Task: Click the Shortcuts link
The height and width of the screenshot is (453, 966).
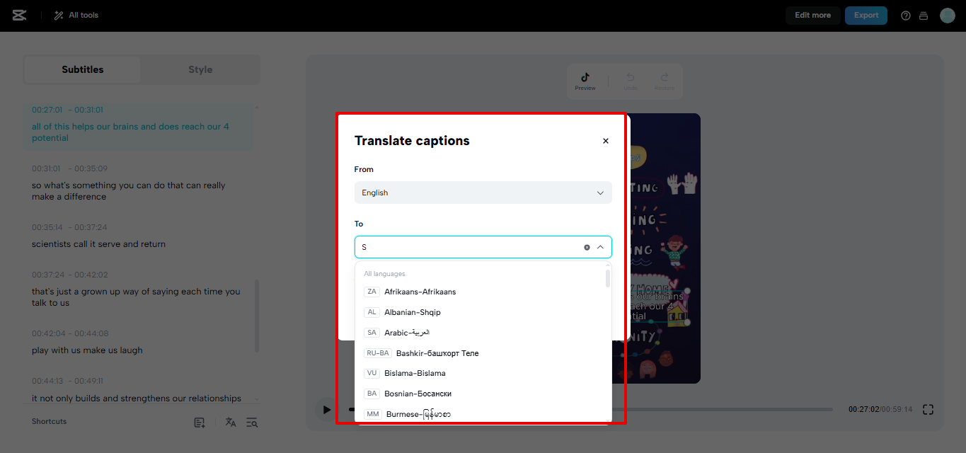Action: 49,421
